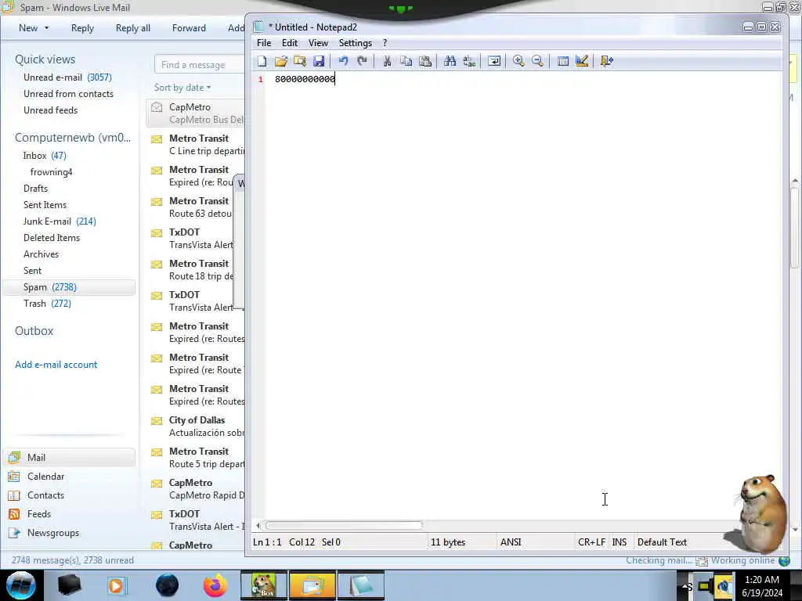Viewport: 802px width, 601px height.
Task: Click the taskbar clock showing 1:20 AM
Action: coord(762,585)
